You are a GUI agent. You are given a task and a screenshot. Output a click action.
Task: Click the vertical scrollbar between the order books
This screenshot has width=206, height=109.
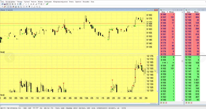coord(182,61)
